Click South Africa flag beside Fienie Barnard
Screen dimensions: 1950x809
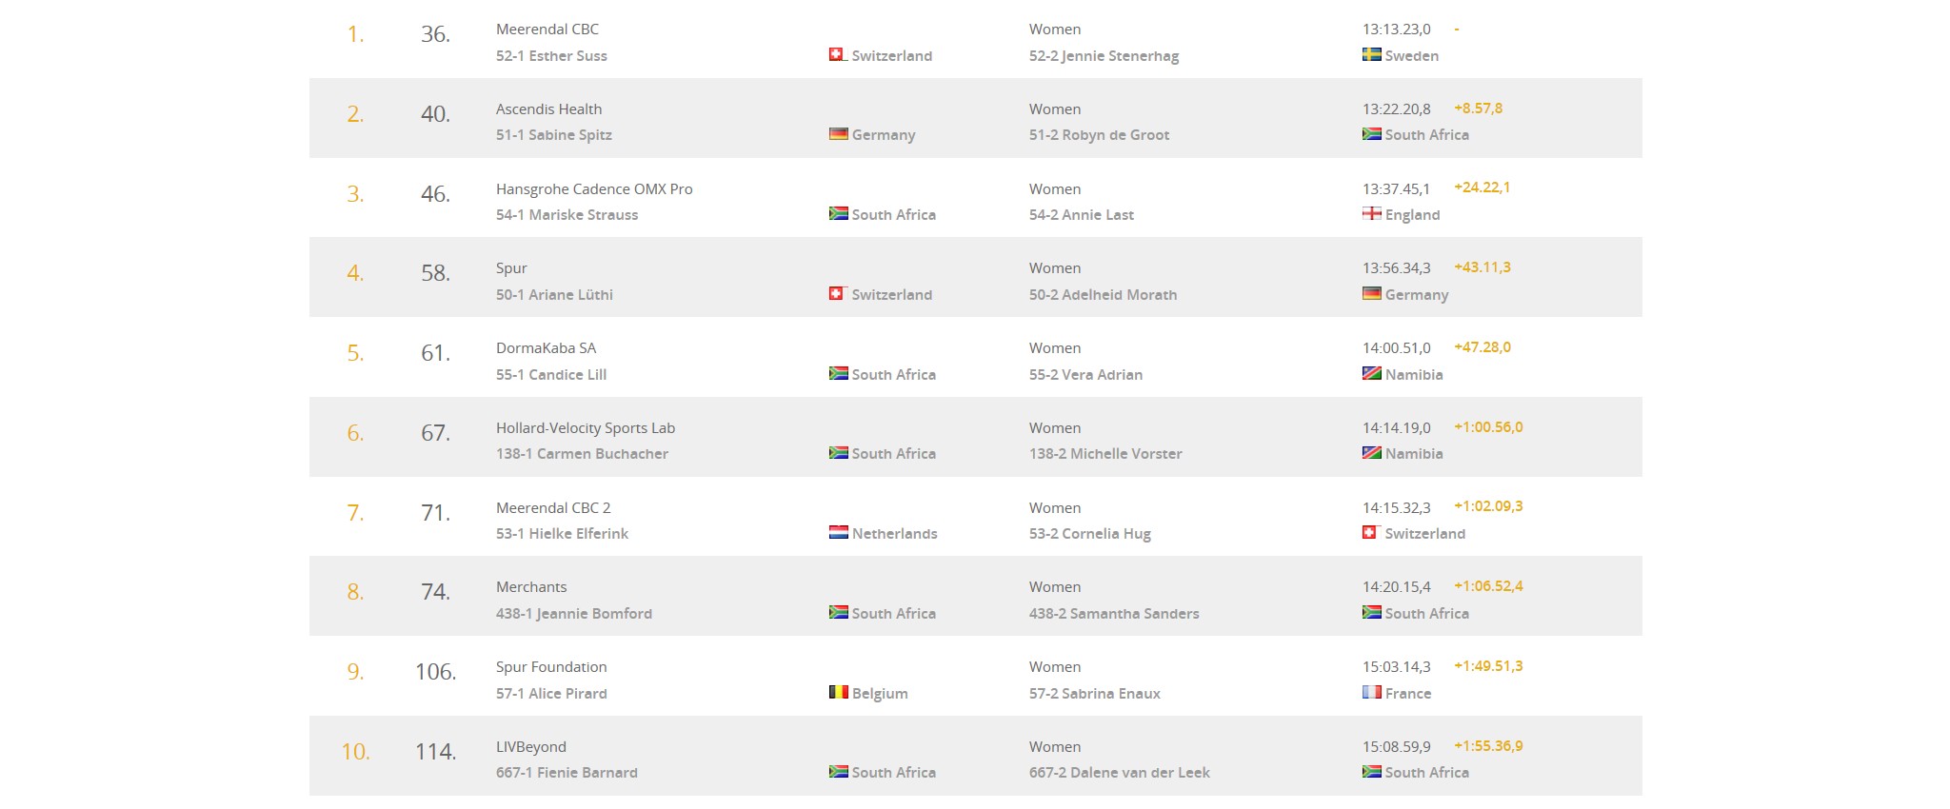click(x=838, y=772)
